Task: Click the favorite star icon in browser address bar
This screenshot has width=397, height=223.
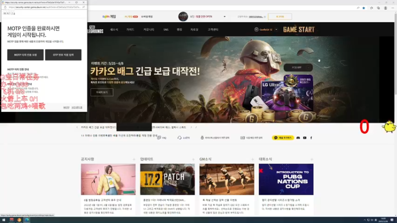Action: [x=364, y=8]
